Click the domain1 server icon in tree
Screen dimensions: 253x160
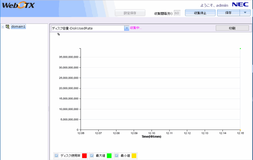[7, 26]
